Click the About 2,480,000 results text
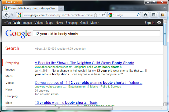The image size is (169, 112). point(60,49)
